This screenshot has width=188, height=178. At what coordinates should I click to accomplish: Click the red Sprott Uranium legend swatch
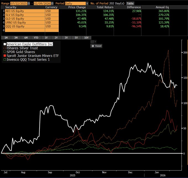tap(5, 56)
